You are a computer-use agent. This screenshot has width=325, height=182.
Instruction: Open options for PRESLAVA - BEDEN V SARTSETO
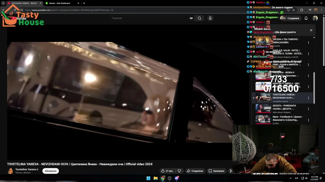pos(308,76)
